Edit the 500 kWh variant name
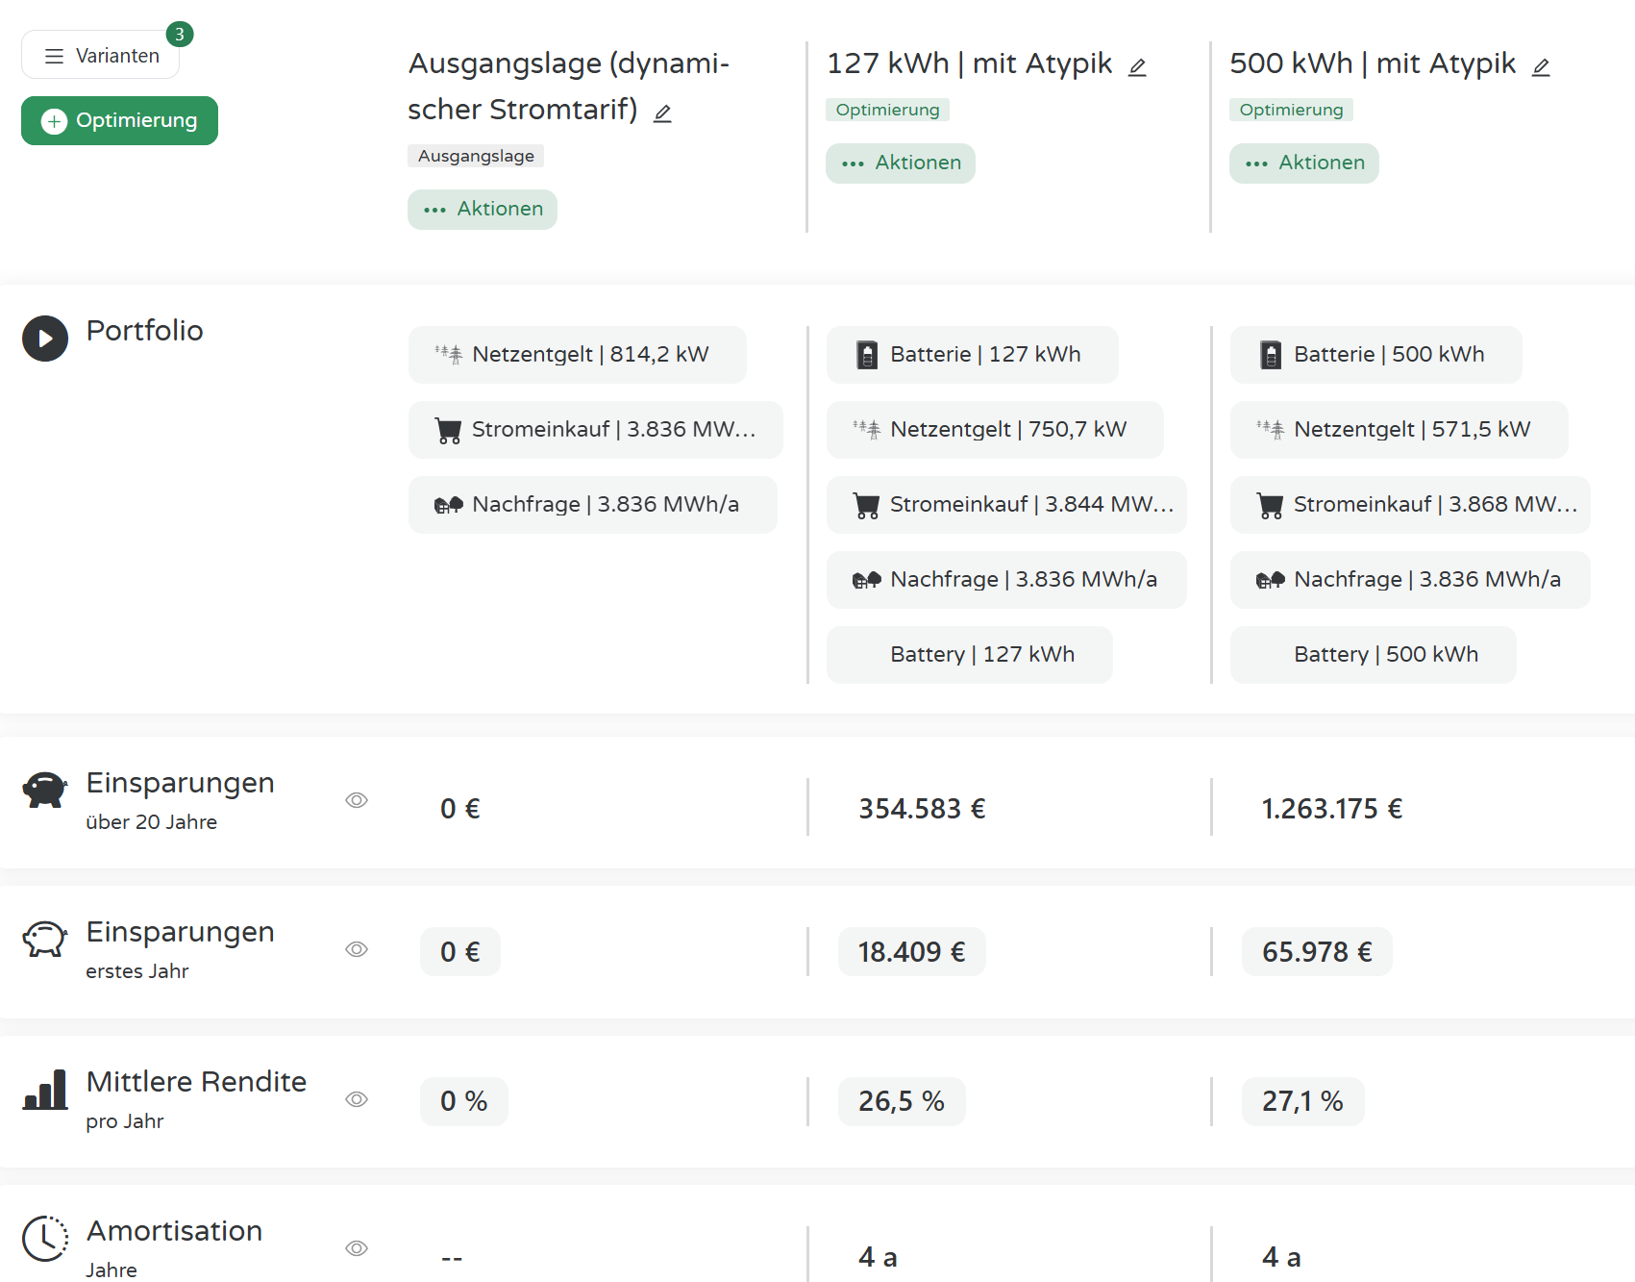Viewport: 1635px width, 1282px height. click(1541, 67)
